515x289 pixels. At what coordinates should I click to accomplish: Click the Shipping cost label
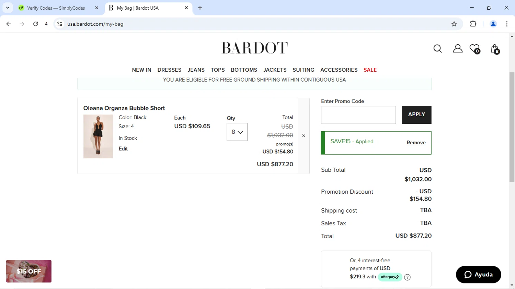point(339,211)
